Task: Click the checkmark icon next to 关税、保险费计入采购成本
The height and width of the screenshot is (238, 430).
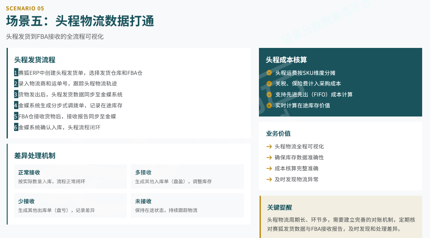Action: click(269, 84)
